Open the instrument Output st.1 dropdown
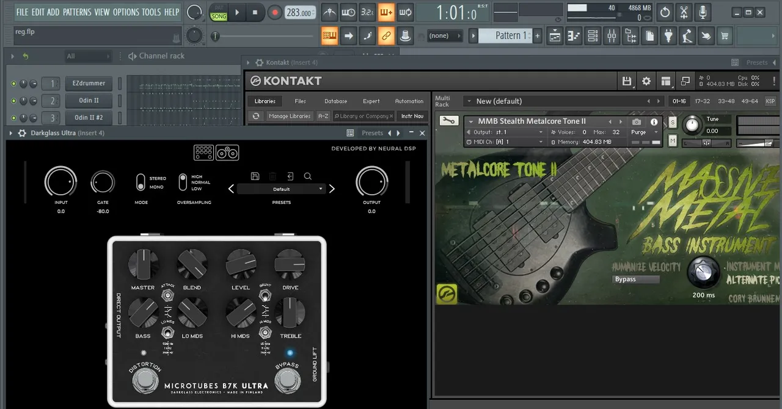This screenshot has width=782, height=409. tap(505, 132)
